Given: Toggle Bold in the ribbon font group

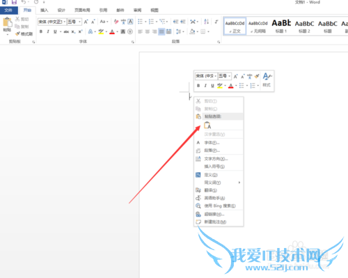Looking at the screenshot, I should tap(41, 31).
